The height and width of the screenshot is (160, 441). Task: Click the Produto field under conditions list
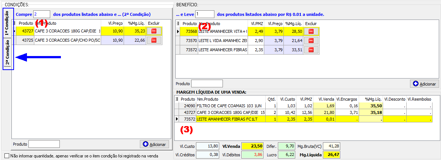(x=44, y=144)
